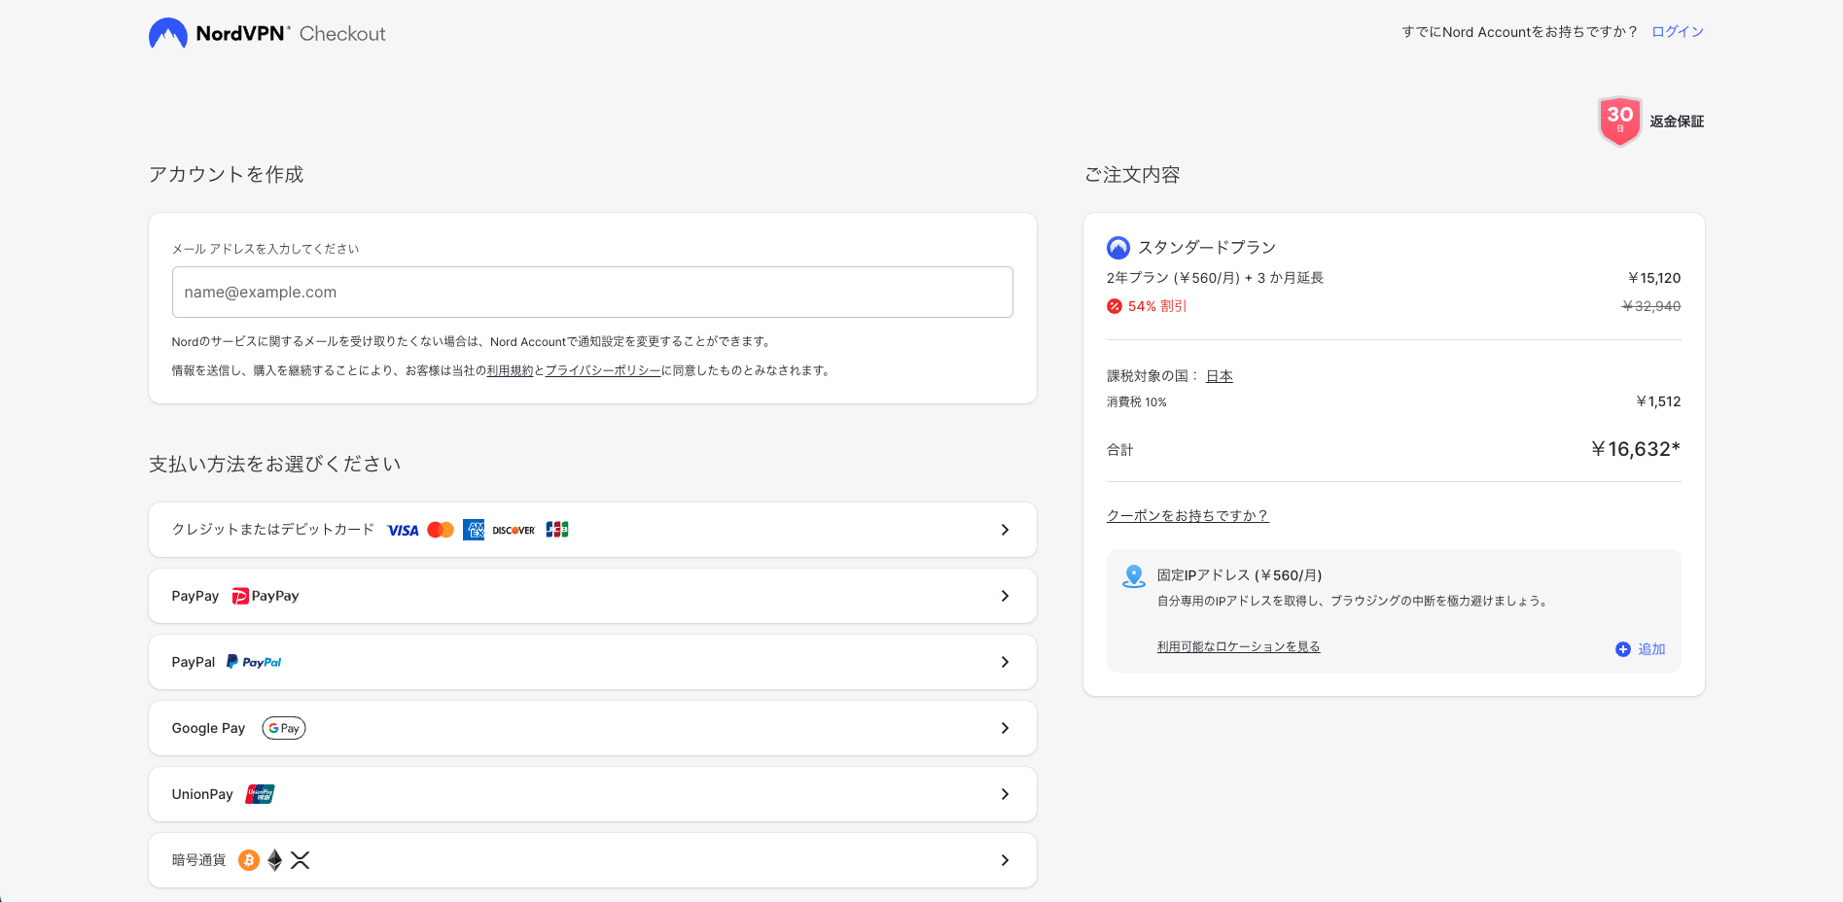Open the 利用規約 terms link
Screen dimensions: 1843x902
510,370
